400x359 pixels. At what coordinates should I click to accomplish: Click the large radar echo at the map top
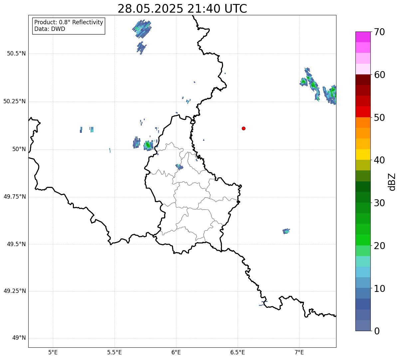pos(142,29)
